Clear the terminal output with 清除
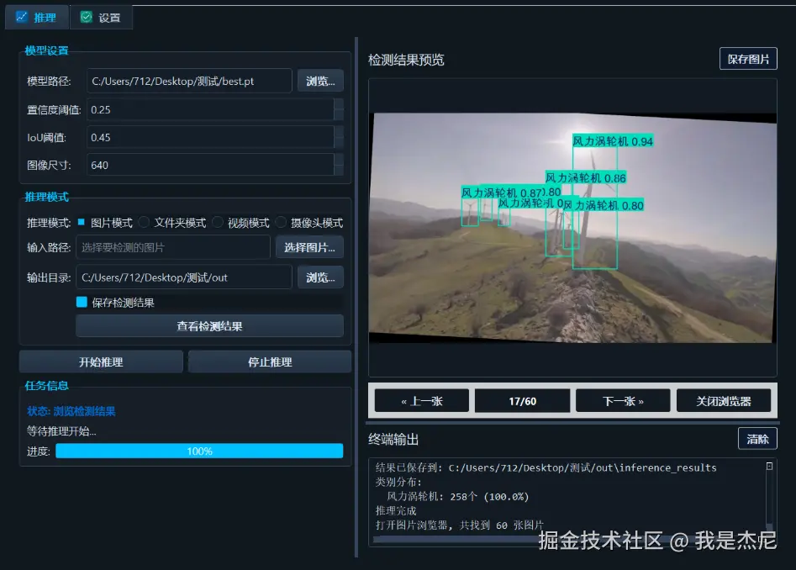Image resolution: width=796 pixels, height=570 pixels. [757, 438]
